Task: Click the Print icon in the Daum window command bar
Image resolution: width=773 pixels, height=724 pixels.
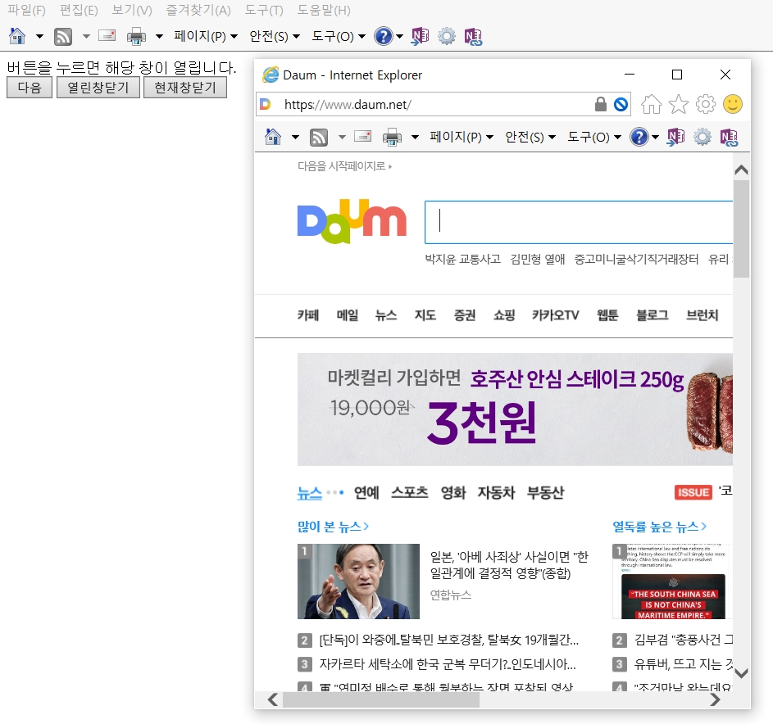Action: click(393, 138)
